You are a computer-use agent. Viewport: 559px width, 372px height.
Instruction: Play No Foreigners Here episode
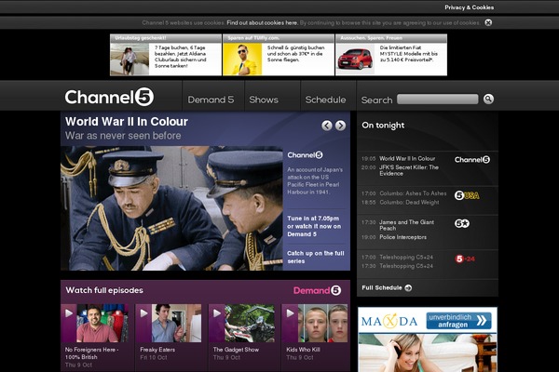pyautogui.click(x=69, y=313)
